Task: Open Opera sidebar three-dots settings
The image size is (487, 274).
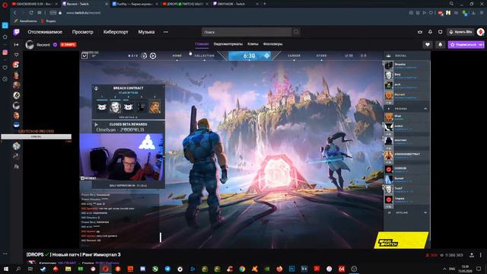Action: pyautogui.click(x=5, y=253)
